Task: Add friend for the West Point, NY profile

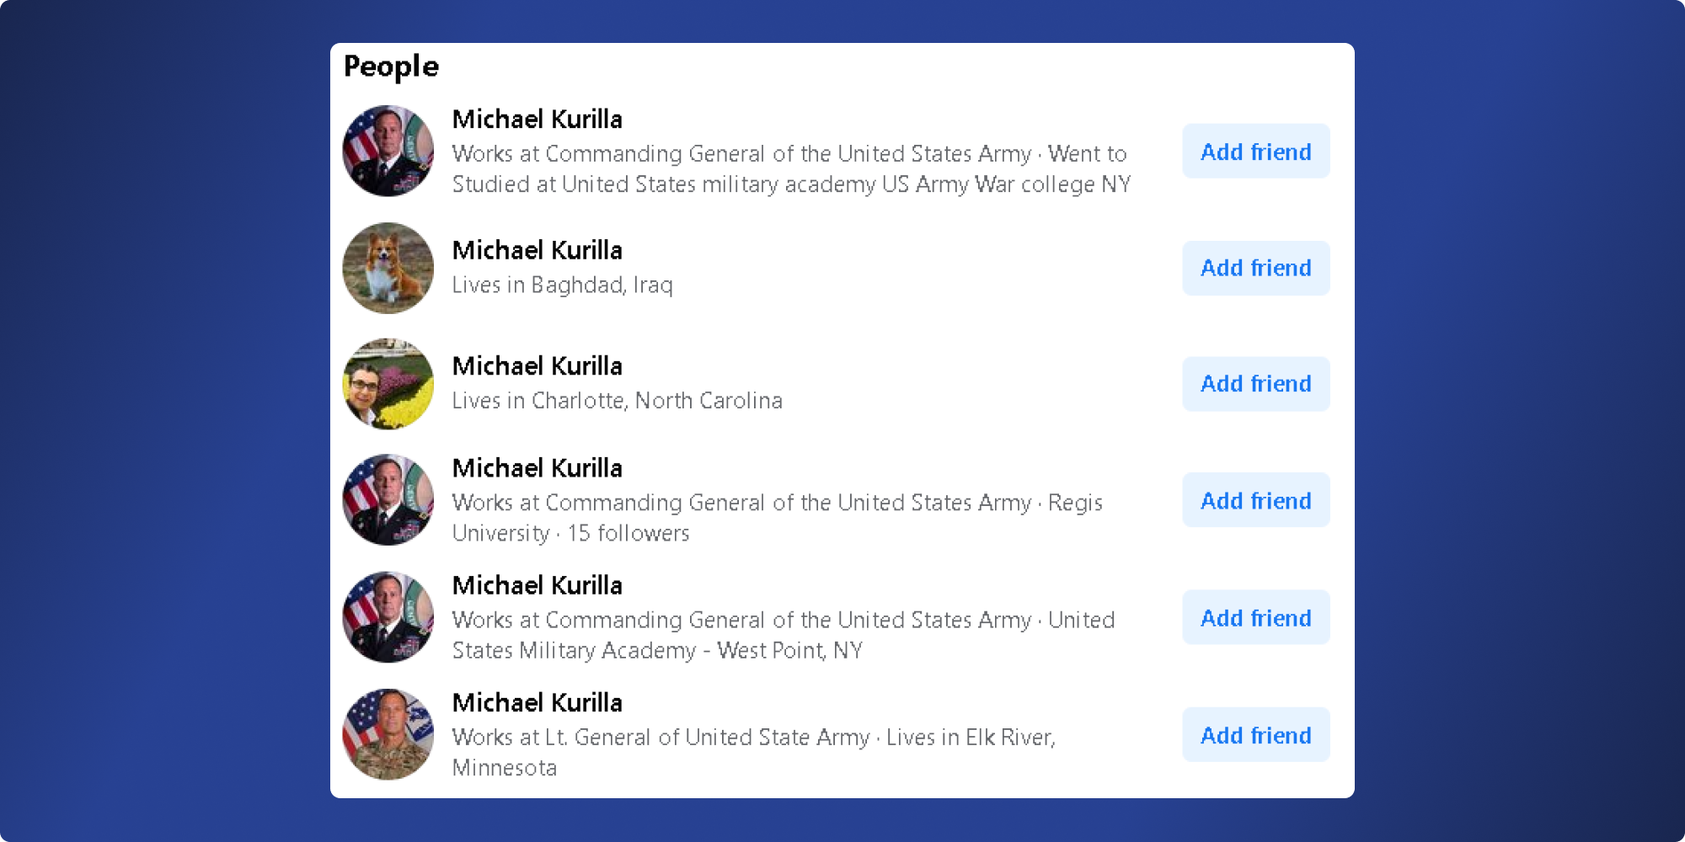Action: click(1255, 617)
